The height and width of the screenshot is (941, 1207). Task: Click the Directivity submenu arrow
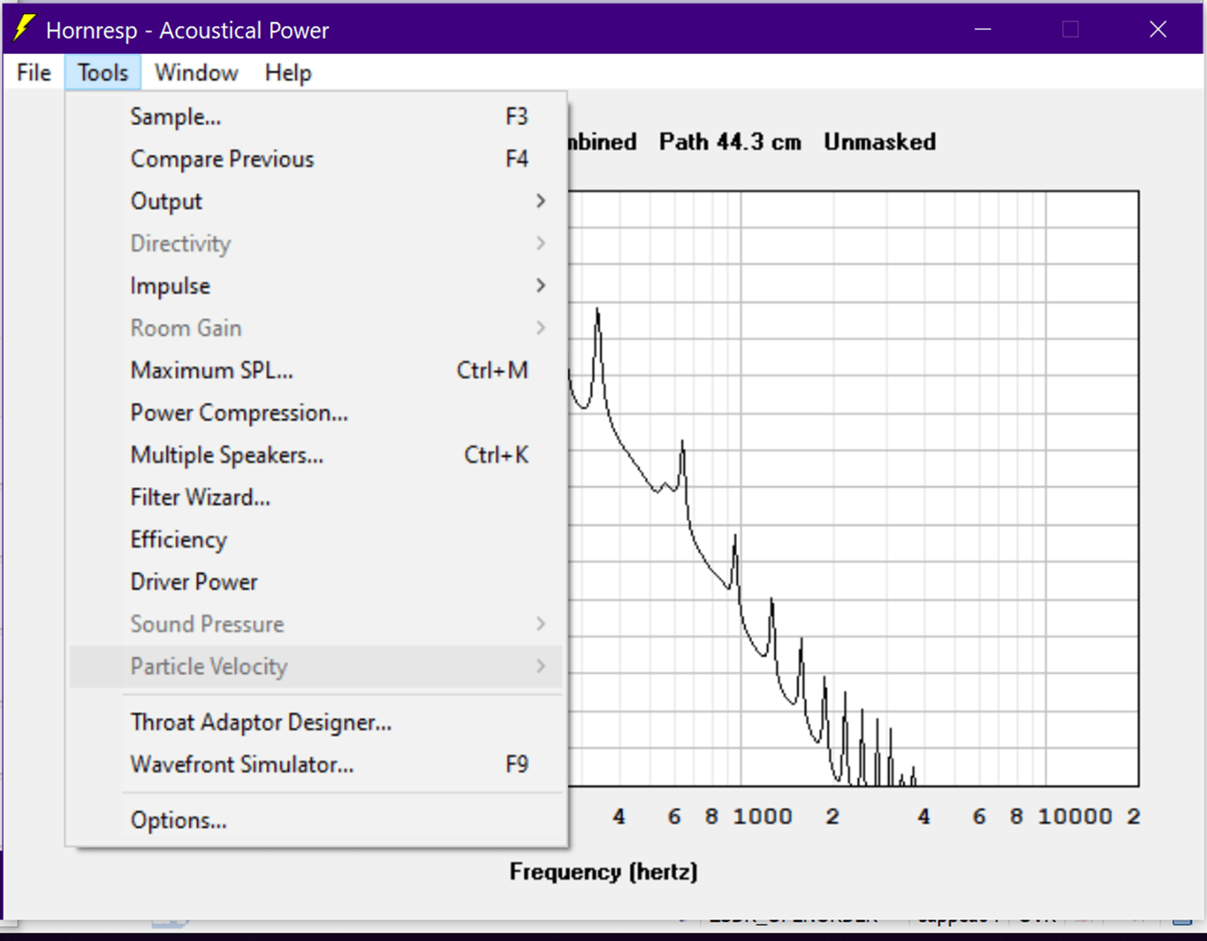point(540,243)
